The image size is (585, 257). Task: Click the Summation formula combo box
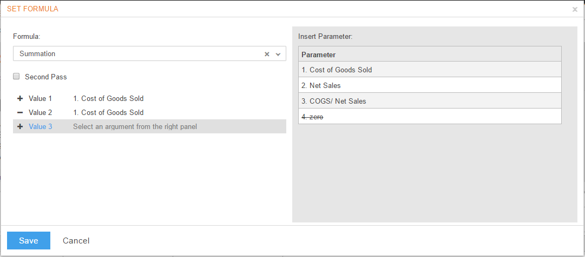149,53
